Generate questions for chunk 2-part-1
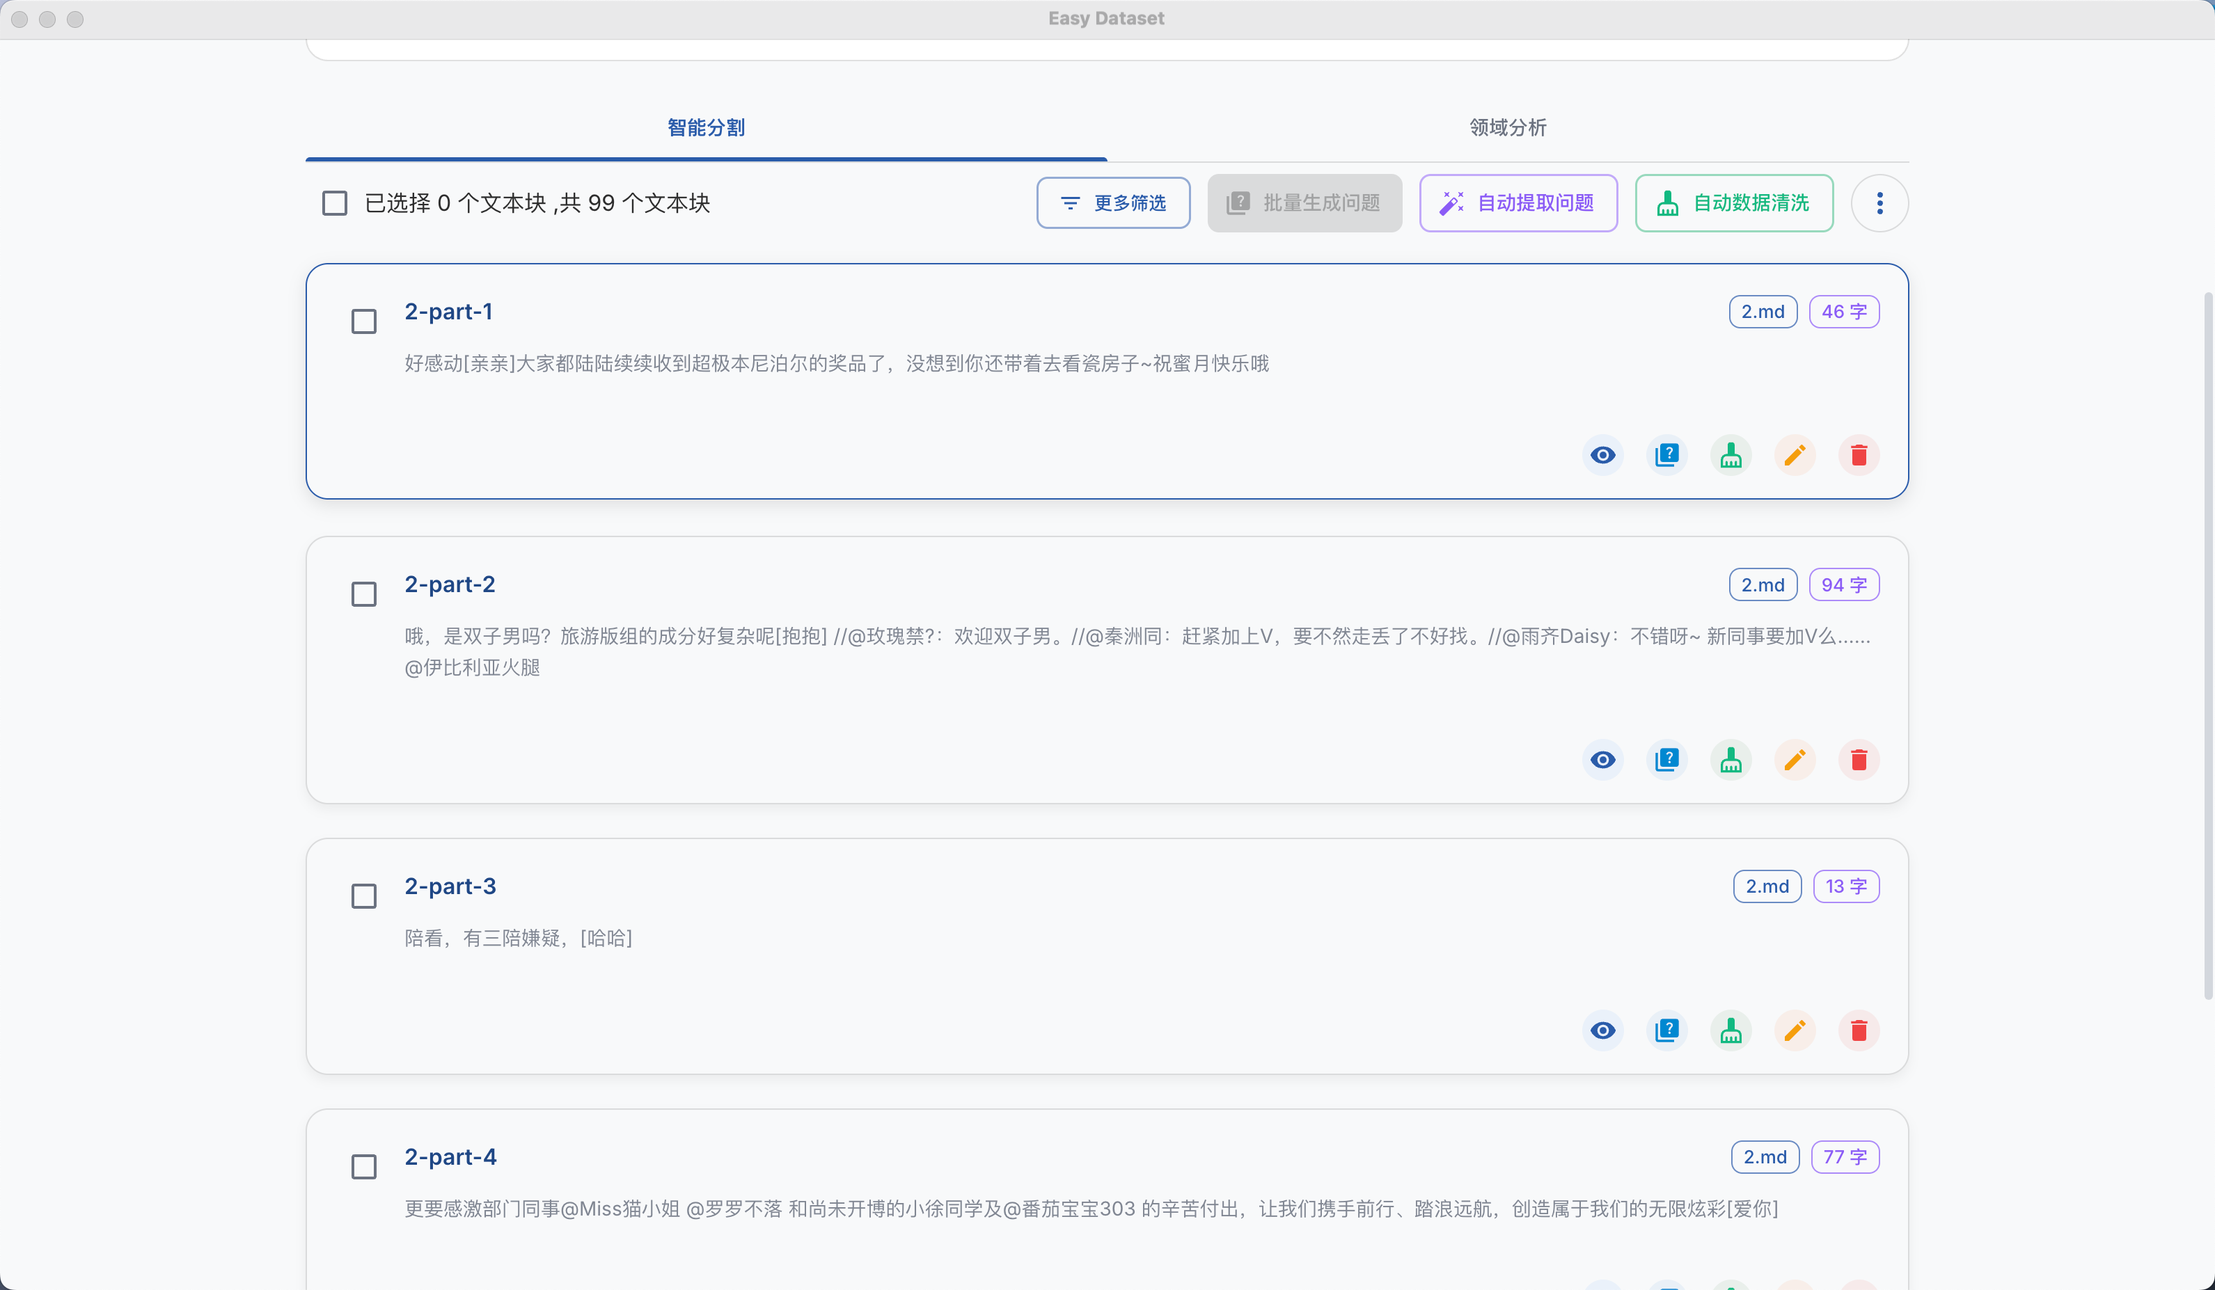This screenshot has width=2215, height=1290. click(x=1666, y=455)
